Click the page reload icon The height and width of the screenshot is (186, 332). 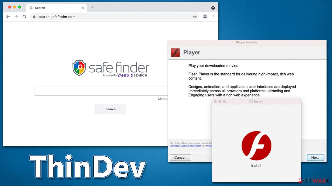[24, 17]
